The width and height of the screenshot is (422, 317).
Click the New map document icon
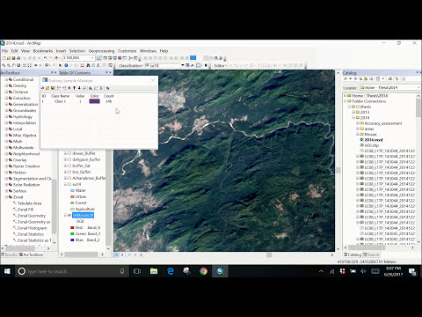pos(4,58)
